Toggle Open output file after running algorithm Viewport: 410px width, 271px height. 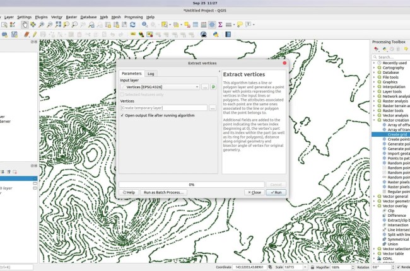click(122, 116)
